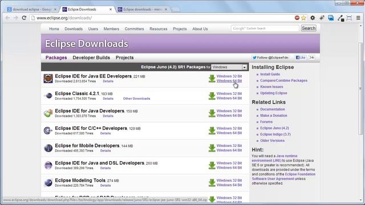Select the Developer Builds tab

(91, 58)
